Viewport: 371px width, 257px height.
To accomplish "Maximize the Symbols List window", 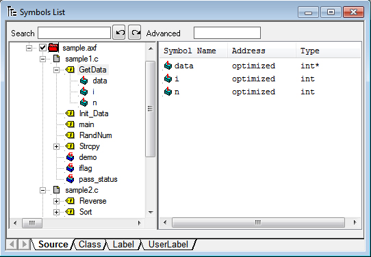I will click(331, 12).
